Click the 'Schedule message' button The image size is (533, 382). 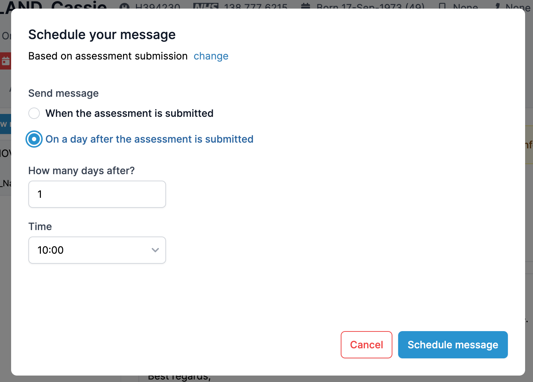[453, 345]
